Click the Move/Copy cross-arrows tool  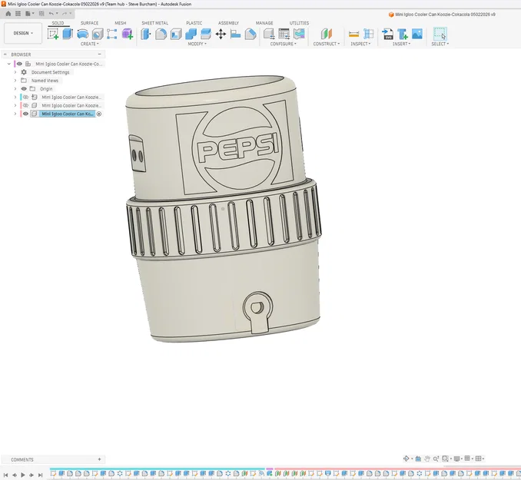221,34
